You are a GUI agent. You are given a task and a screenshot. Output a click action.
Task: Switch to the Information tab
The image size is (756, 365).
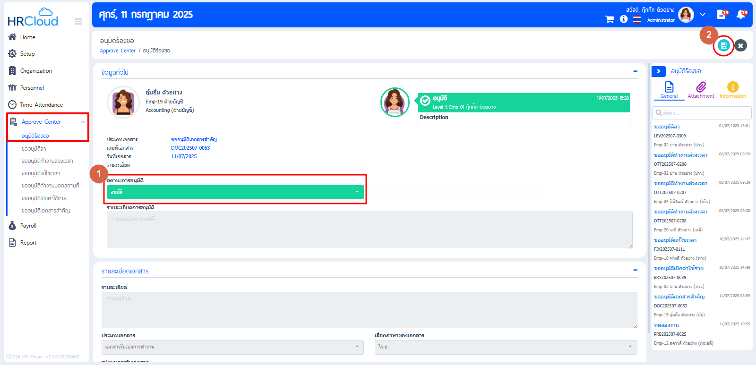click(x=732, y=89)
